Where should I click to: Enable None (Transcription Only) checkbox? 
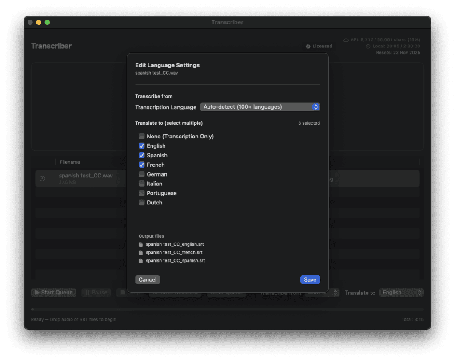[142, 137]
